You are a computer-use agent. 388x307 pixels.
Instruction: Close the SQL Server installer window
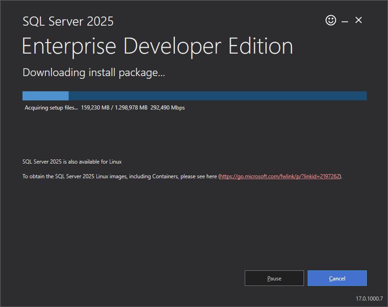[x=359, y=20]
